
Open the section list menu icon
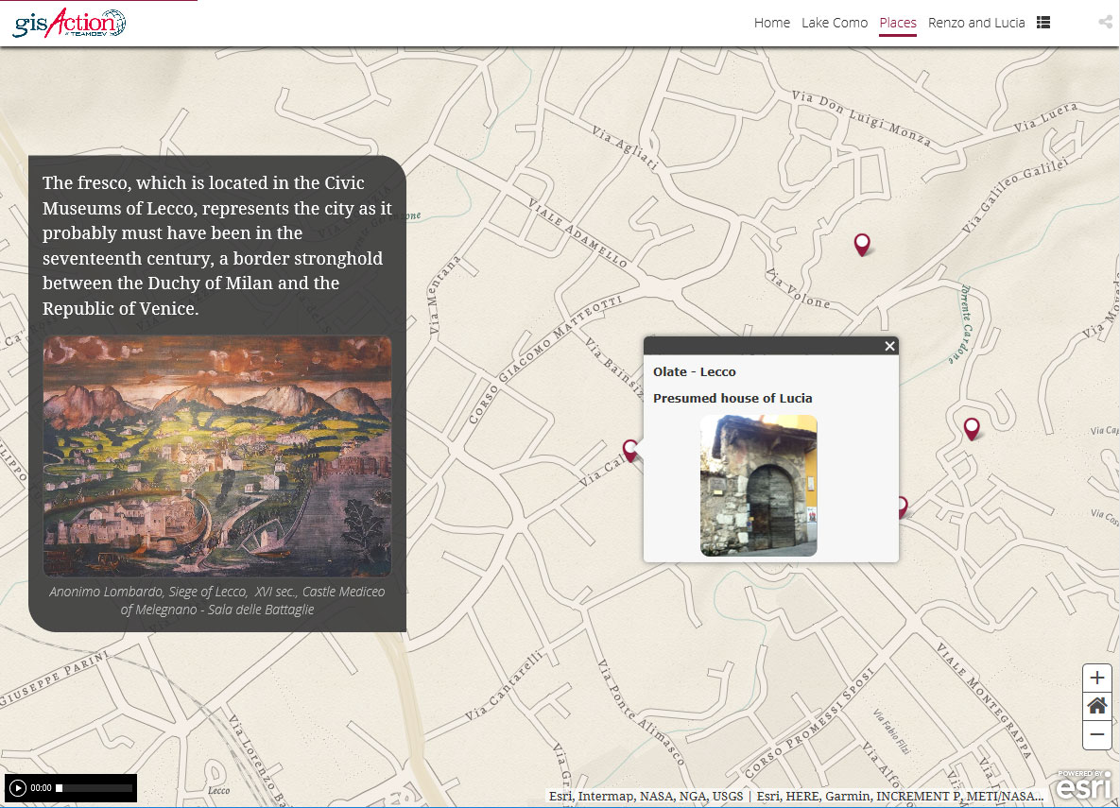tap(1043, 23)
